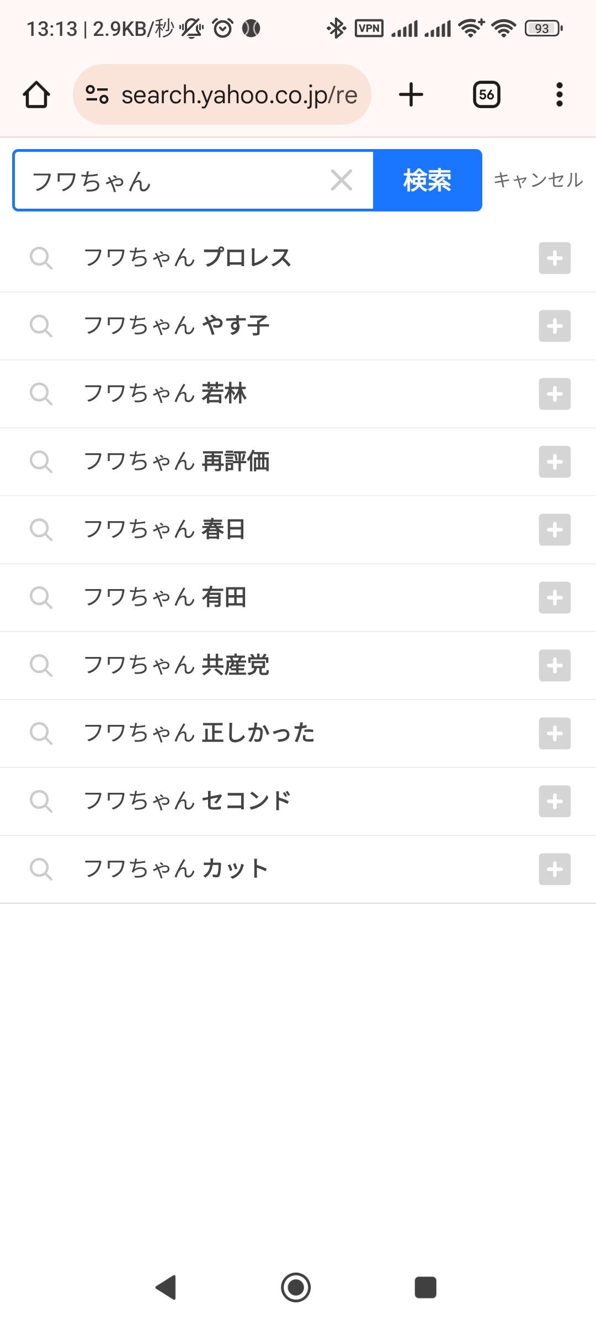Image resolution: width=596 pixels, height=1325 pixels.
Task: Tap the browser home icon
Action: tap(36, 95)
